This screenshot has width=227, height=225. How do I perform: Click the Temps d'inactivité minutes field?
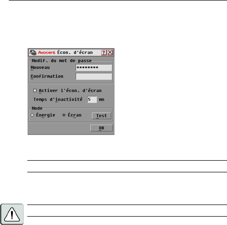click(x=92, y=99)
